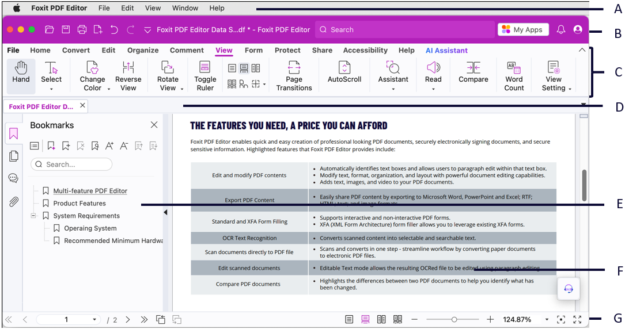Close the Bookmarks panel
The height and width of the screenshot is (329, 625).
point(154,125)
